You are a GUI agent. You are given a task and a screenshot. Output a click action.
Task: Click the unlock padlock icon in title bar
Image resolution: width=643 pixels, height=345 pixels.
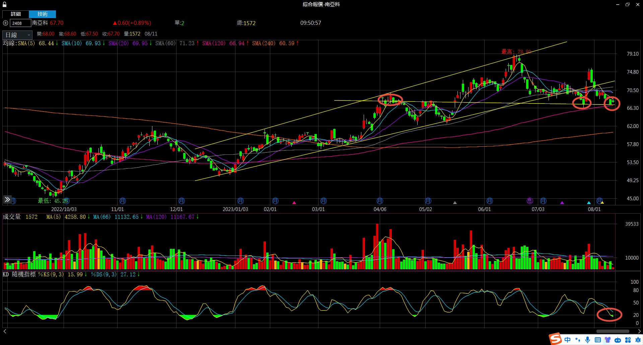pyautogui.click(x=4, y=4)
